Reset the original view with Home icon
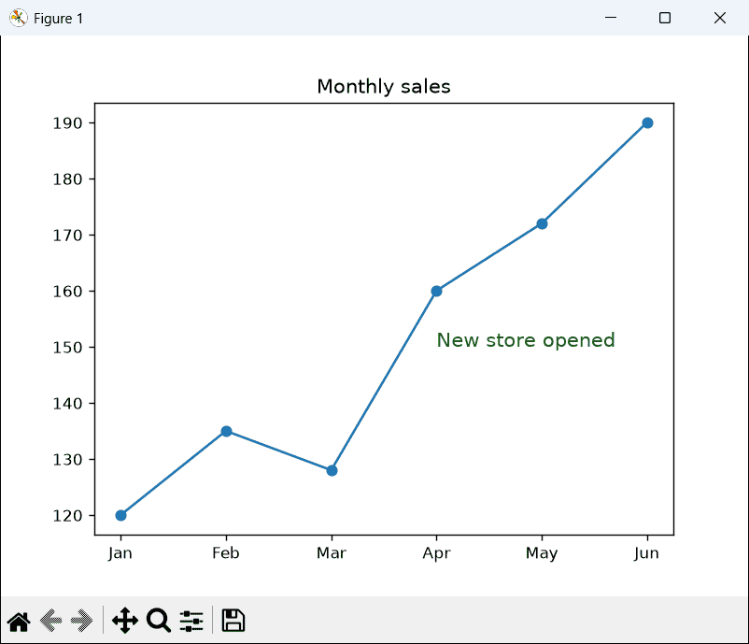749x644 pixels. (x=19, y=621)
